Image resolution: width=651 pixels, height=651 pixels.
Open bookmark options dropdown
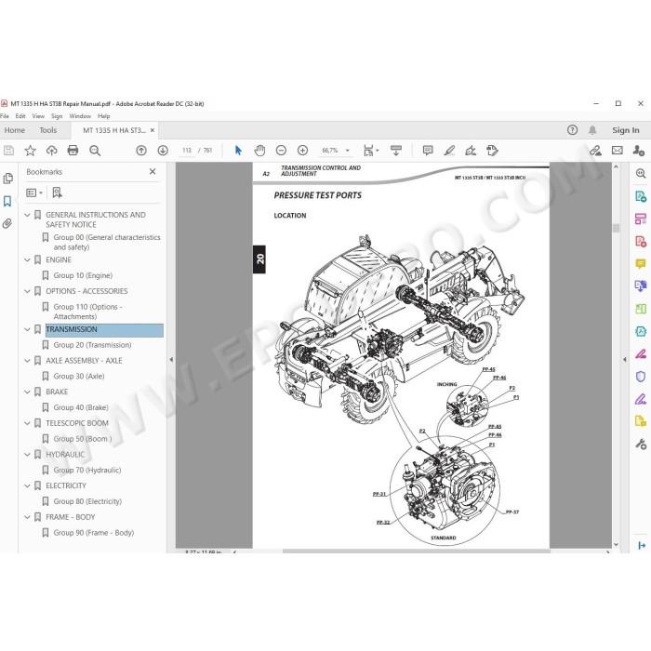coord(34,193)
